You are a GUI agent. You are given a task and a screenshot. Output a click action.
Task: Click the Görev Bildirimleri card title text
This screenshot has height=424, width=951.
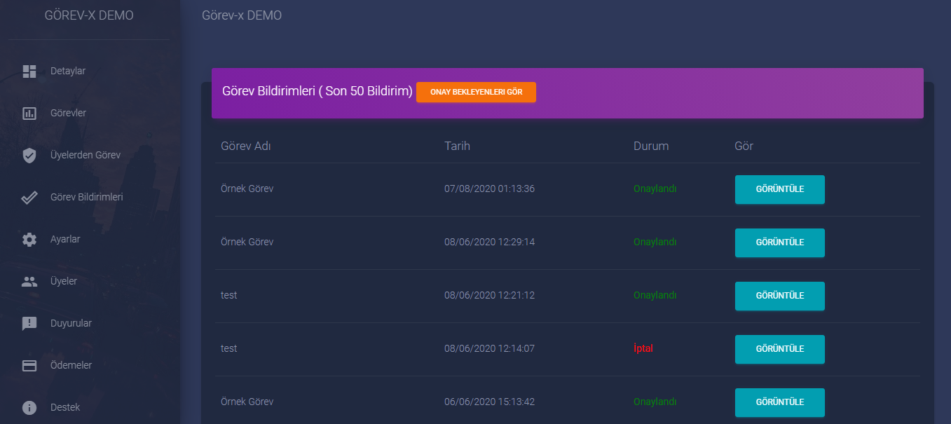pos(317,92)
